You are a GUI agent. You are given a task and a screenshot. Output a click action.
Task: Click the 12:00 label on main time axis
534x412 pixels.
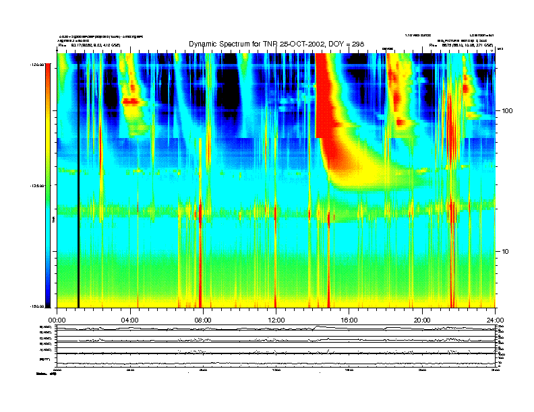pos(276,320)
